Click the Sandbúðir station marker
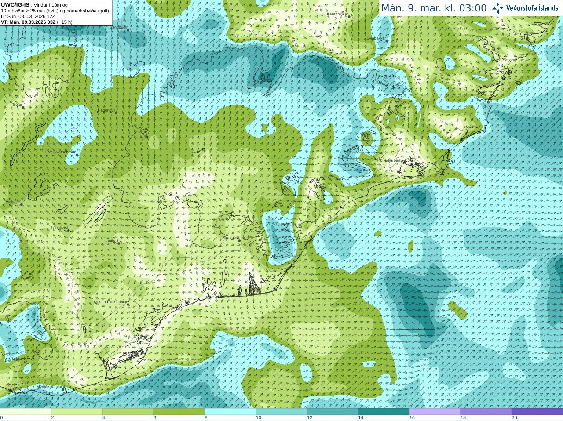 128,30
